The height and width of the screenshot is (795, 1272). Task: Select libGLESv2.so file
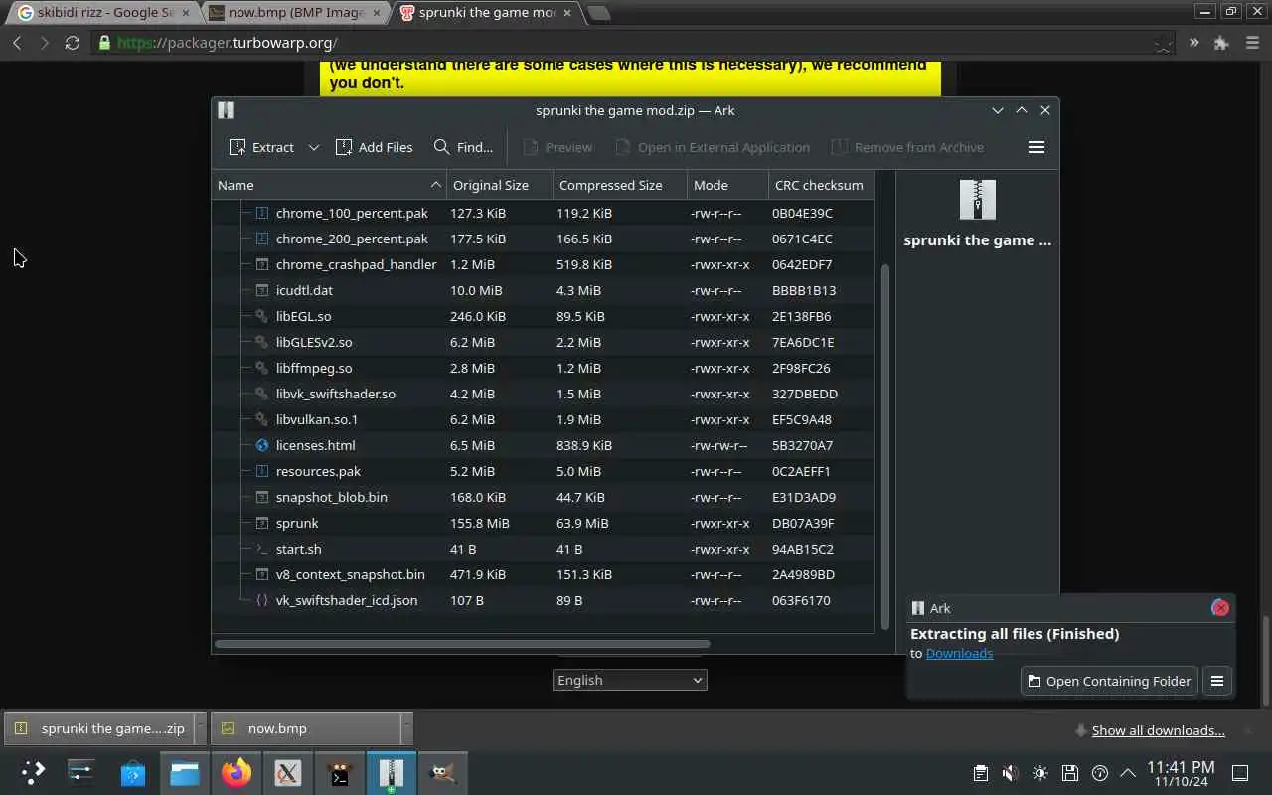544,342
